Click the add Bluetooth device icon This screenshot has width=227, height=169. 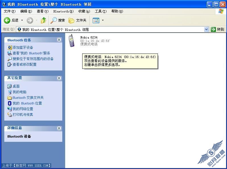point(10,47)
